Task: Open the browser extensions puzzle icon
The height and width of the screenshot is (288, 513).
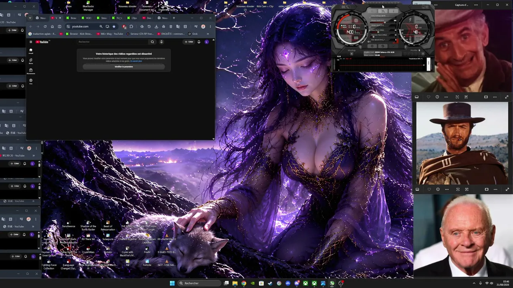Action: [131, 26]
